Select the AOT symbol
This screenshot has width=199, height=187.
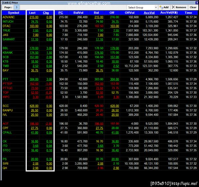tap(6, 124)
